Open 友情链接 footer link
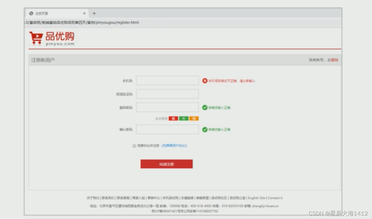The image size is (372, 219). [x=187, y=198]
